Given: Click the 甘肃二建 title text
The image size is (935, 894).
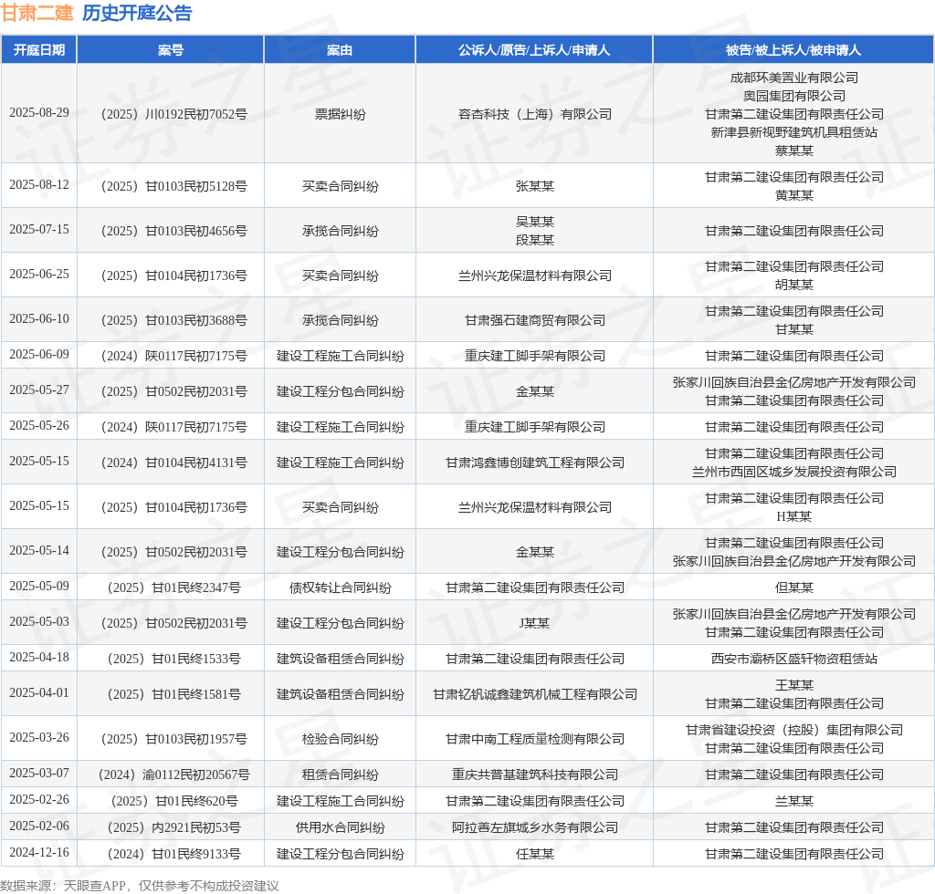Looking at the screenshot, I should pos(37,13).
